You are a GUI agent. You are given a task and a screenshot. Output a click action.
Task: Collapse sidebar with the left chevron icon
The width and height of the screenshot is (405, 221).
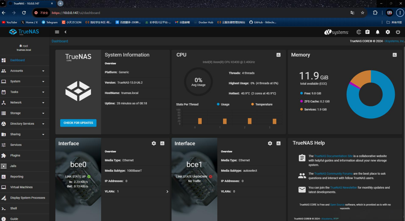pyautogui.click(x=65, y=32)
